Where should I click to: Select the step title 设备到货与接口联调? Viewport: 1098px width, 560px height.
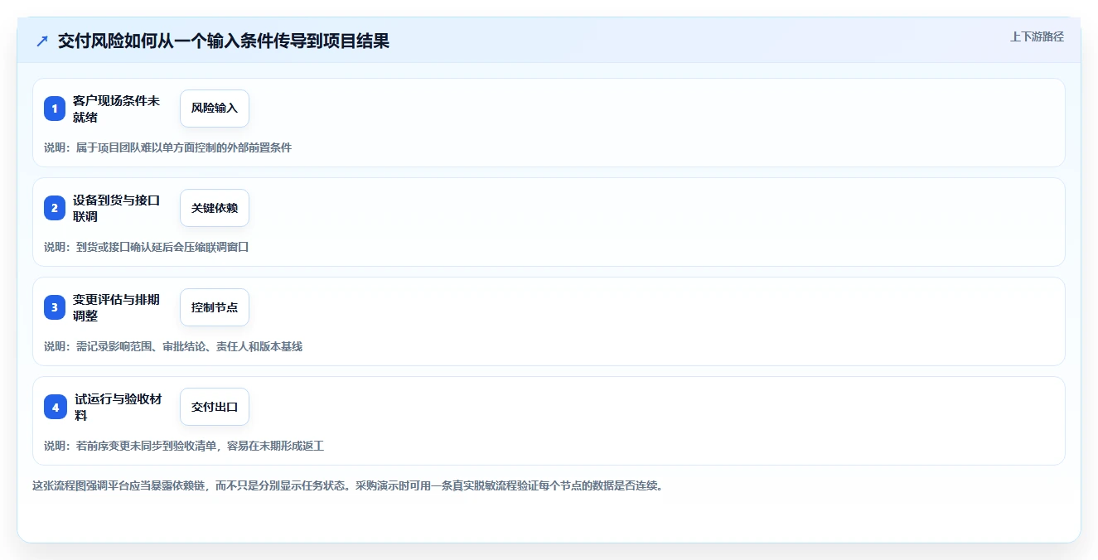tap(116, 208)
